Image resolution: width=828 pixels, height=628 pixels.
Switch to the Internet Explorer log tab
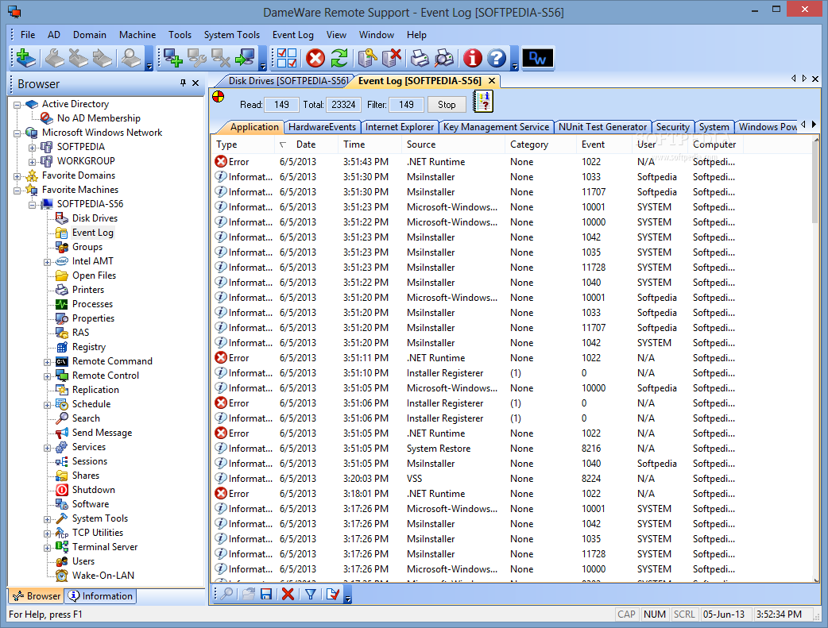pos(400,127)
